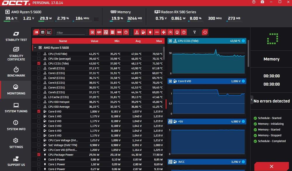Screen dimensions: 292x171
Task: Open CPU cores grid icon
Action: click(96, 19)
